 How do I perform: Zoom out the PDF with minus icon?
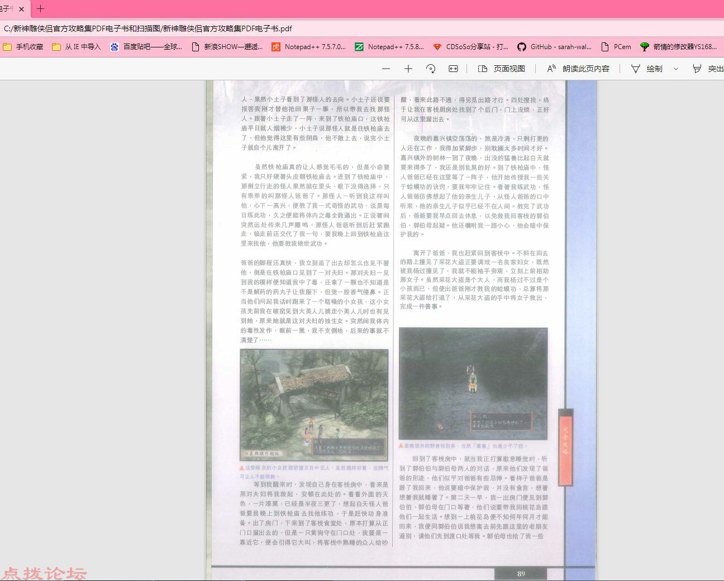[x=386, y=69]
